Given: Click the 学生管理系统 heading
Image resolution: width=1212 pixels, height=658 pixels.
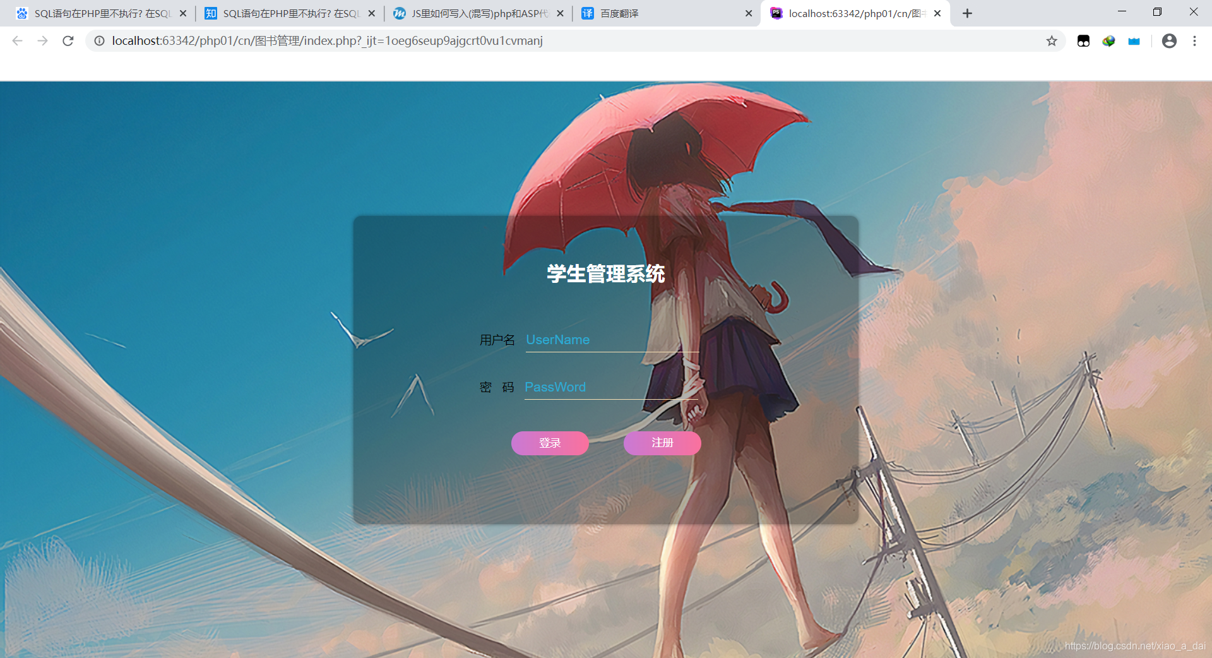Looking at the screenshot, I should point(606,274).
